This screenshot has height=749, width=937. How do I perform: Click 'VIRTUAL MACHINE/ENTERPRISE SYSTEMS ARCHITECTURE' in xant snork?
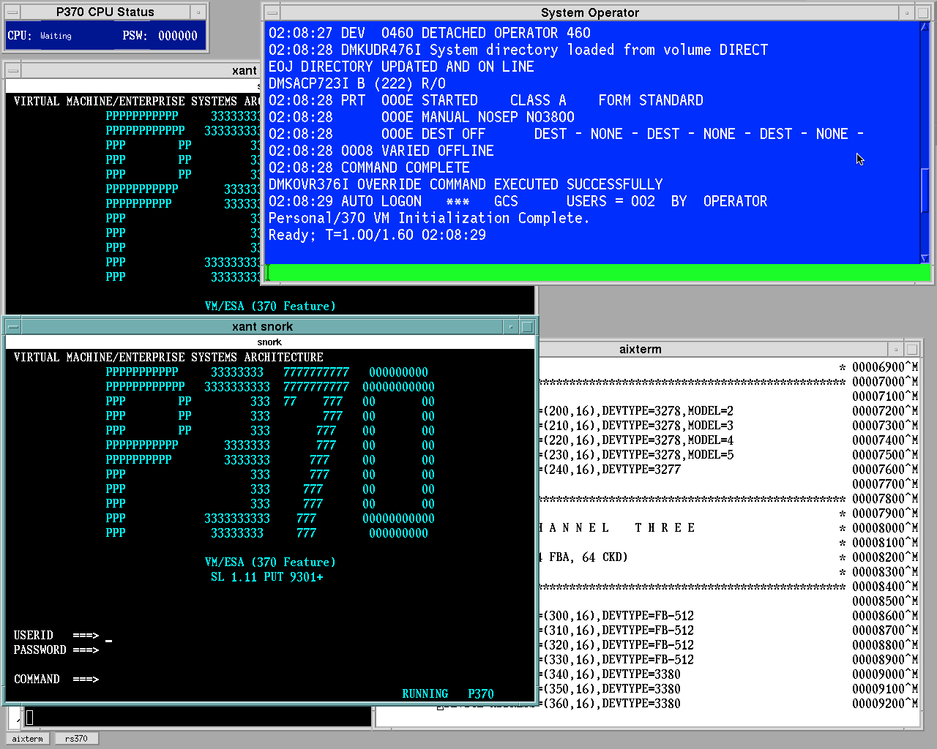tap(168, 358)
